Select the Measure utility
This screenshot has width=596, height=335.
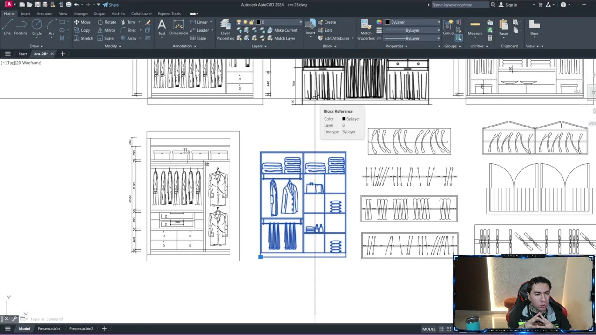pos(475,27)
